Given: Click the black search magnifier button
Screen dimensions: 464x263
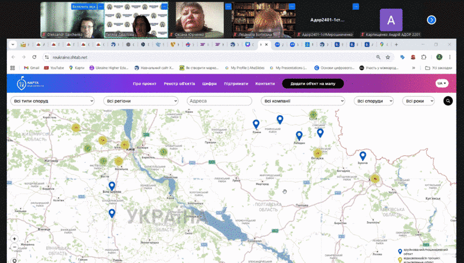Looking at the screenshot, I should 448,101.
